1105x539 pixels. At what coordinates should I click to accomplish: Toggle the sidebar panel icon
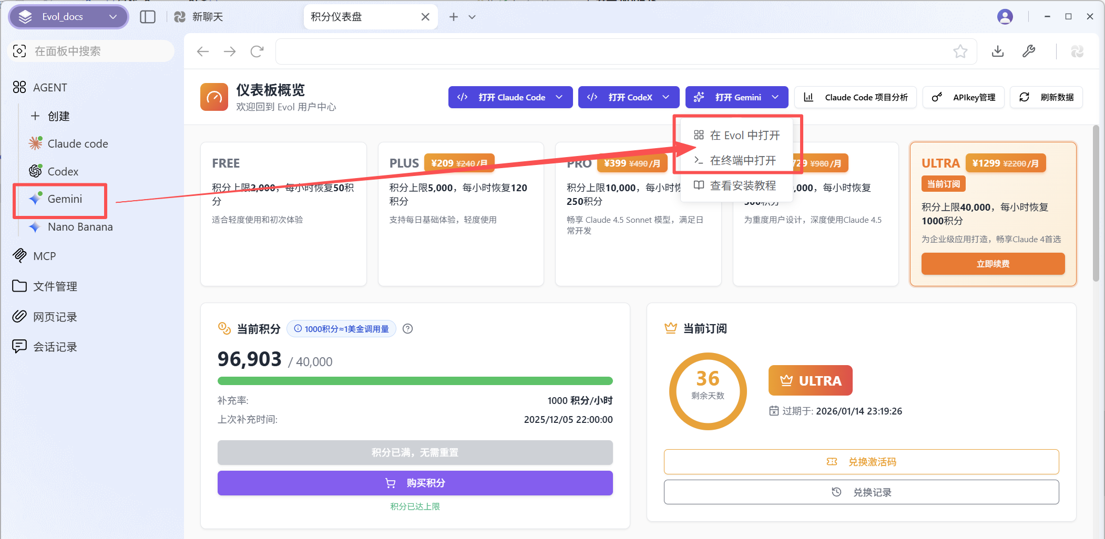148,17
